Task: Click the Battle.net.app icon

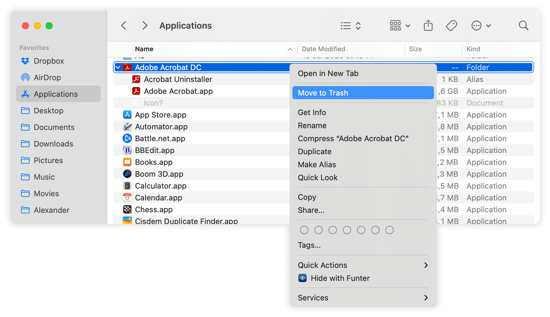Action: (x=127, y=138)
